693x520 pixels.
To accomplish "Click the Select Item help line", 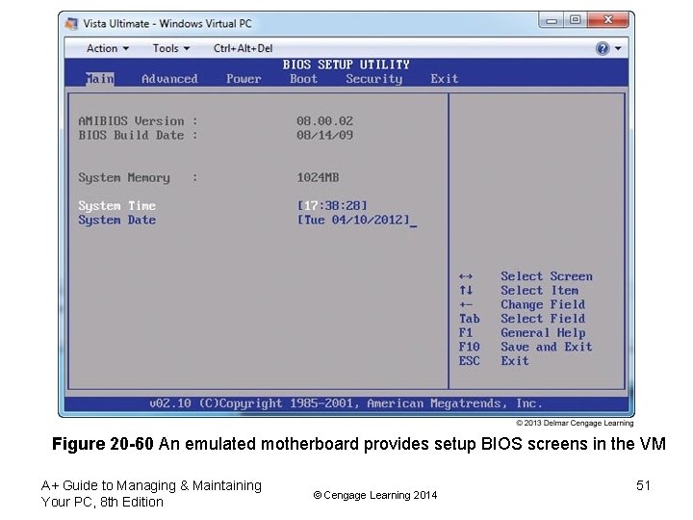I will point(519,291).
